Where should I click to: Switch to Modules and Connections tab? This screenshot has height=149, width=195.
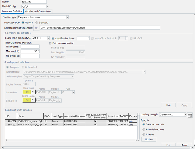click(x=38, y=11)
